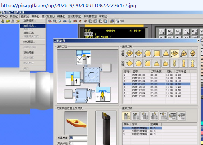Choose the fifth holder icon with double arrows
The width and height of the screenshot is (203, 145).
click(163, 116)
